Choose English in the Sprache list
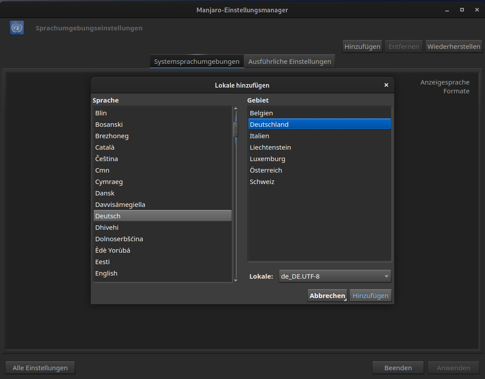This screenshot has width=485, height=379. (163, 273)
